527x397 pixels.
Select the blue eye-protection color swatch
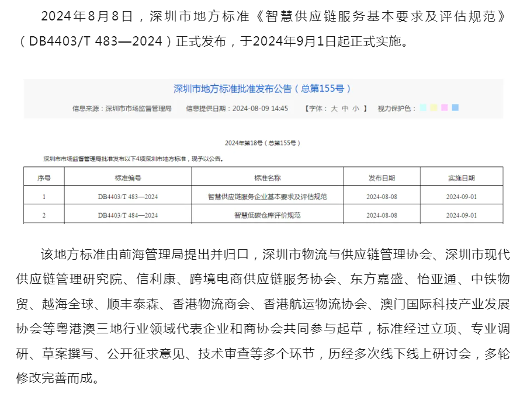point(455,107)
